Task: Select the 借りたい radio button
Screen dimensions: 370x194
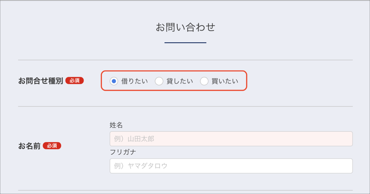Action: click(114, 81)
